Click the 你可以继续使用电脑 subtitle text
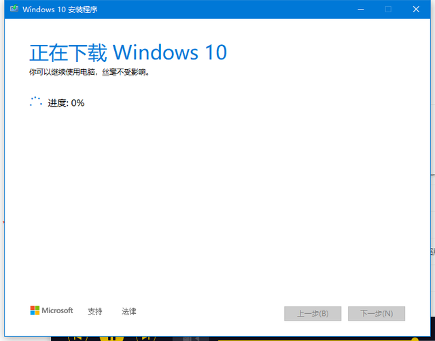435x341 pixels. (90, 72)
